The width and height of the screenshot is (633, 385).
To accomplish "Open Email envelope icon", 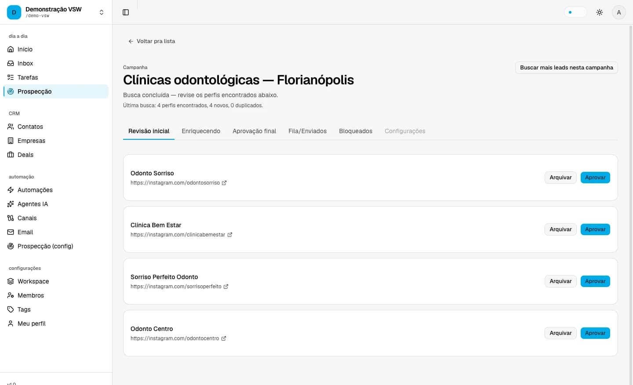I will tap(11, 232).
